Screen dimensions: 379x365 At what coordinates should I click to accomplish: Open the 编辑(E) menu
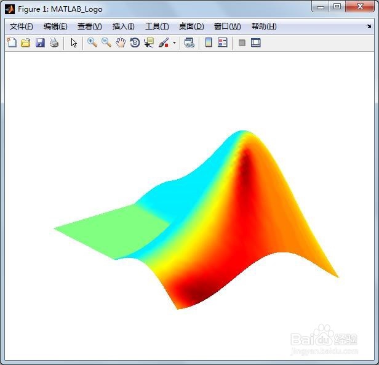click(x=55, y=26)
